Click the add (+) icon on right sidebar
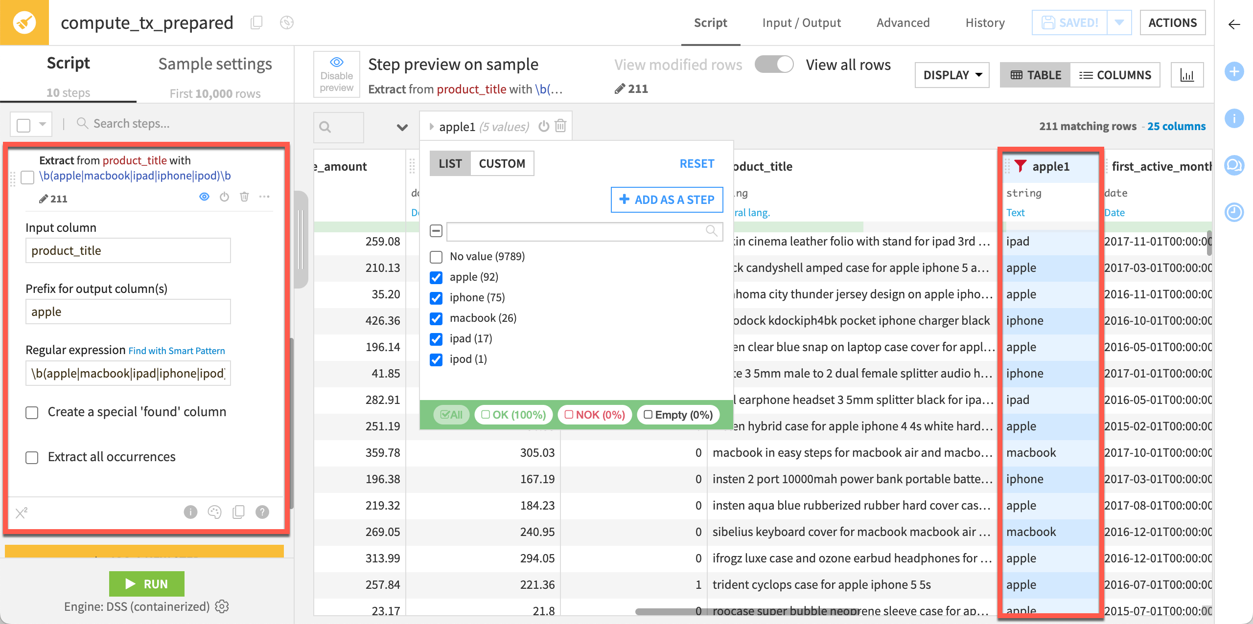Image resolution: width=1253 pixels, height=624 pixels. pos(1234,71)
